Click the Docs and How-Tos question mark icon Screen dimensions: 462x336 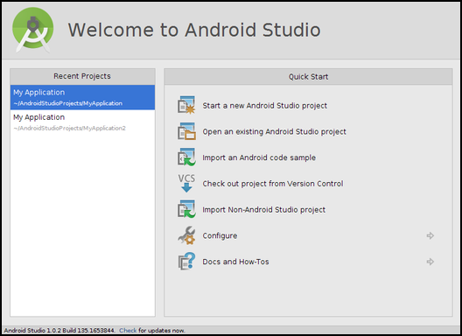coord(186,261)
